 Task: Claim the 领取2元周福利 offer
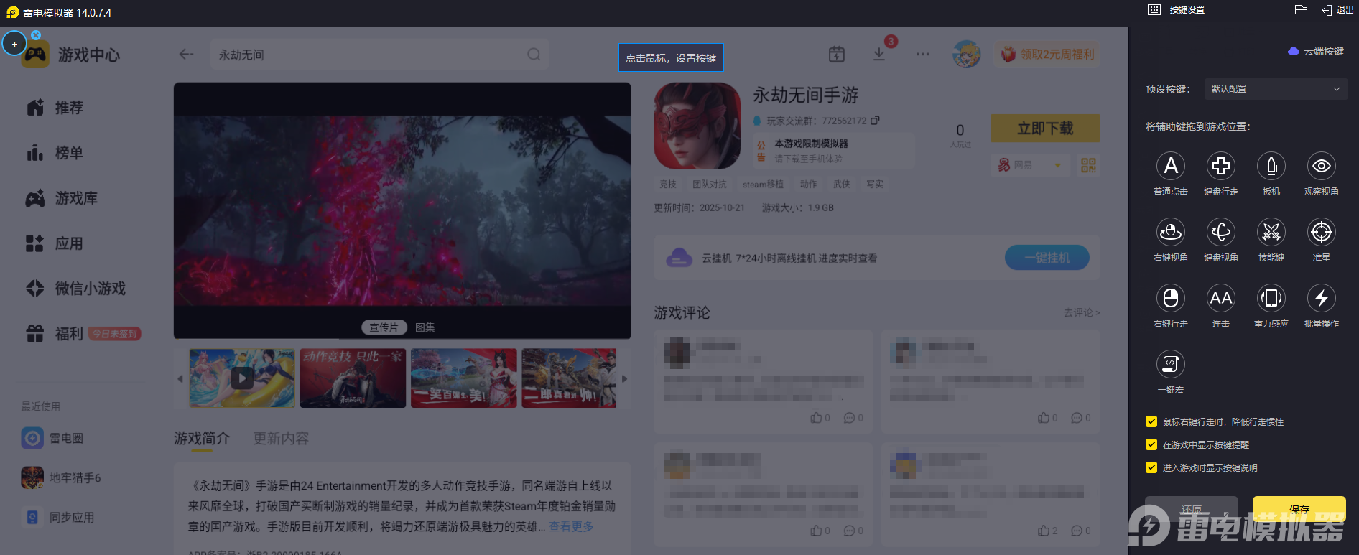tap(1047, 54)
